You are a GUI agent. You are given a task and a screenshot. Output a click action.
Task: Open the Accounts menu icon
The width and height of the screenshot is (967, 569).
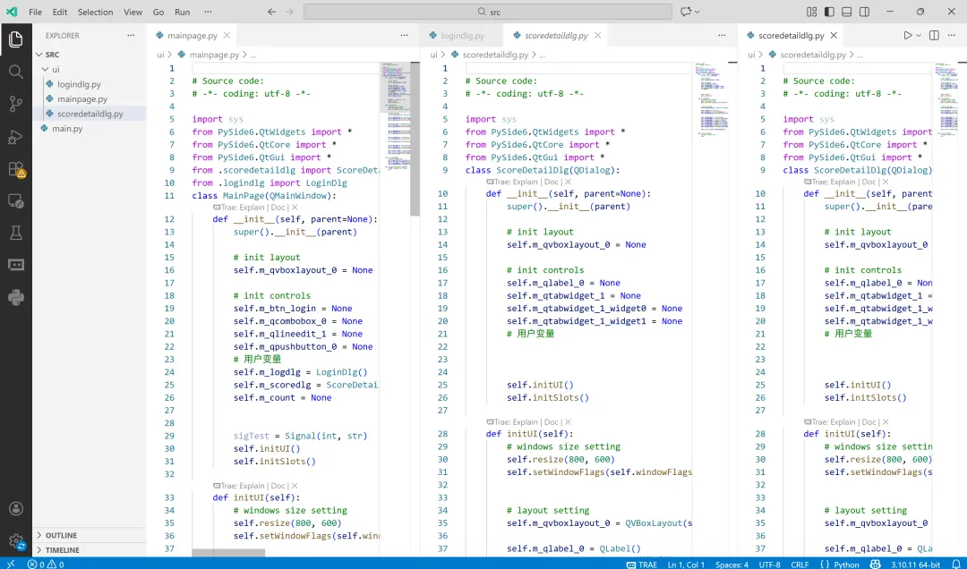(x=16, y=508)
